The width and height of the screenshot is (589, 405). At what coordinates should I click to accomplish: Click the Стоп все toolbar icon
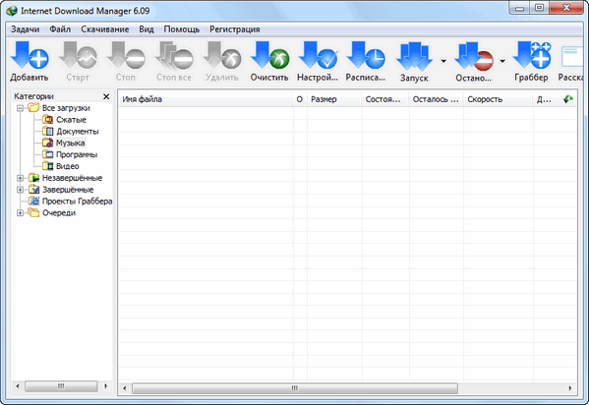tap(174, 56)
